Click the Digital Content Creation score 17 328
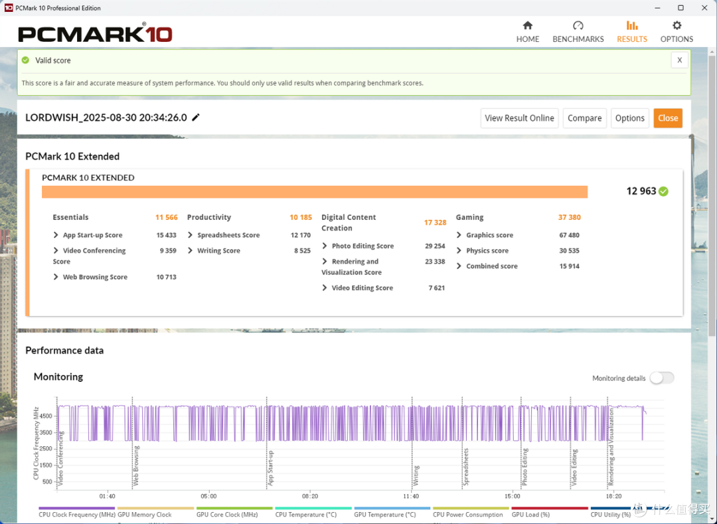This screenshot has height=524, width=717. [435, 222]
